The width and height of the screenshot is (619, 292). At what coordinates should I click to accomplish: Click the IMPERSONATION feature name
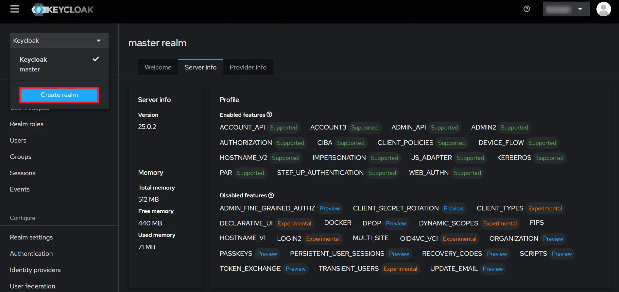pos(339,158)
